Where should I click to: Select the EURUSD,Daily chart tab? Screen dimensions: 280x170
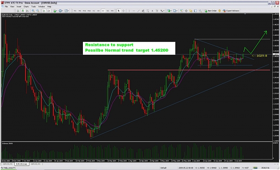coord(22,164)
